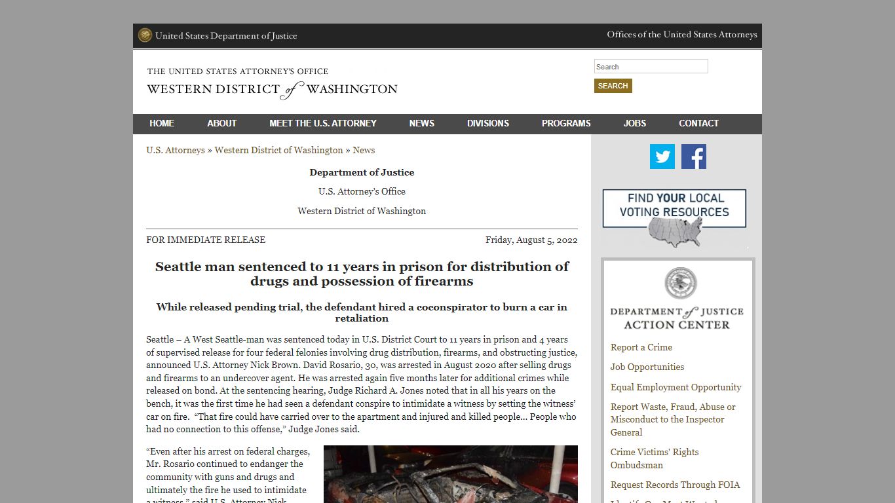
Task: Click the Search text field
Action: [x=651, y=66]
